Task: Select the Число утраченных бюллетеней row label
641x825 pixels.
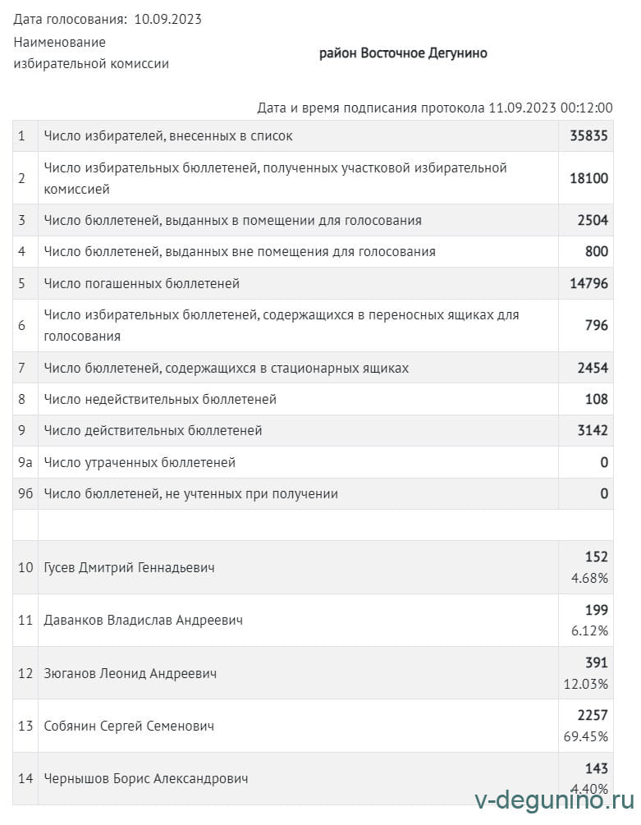Action: tap(140, 462)
